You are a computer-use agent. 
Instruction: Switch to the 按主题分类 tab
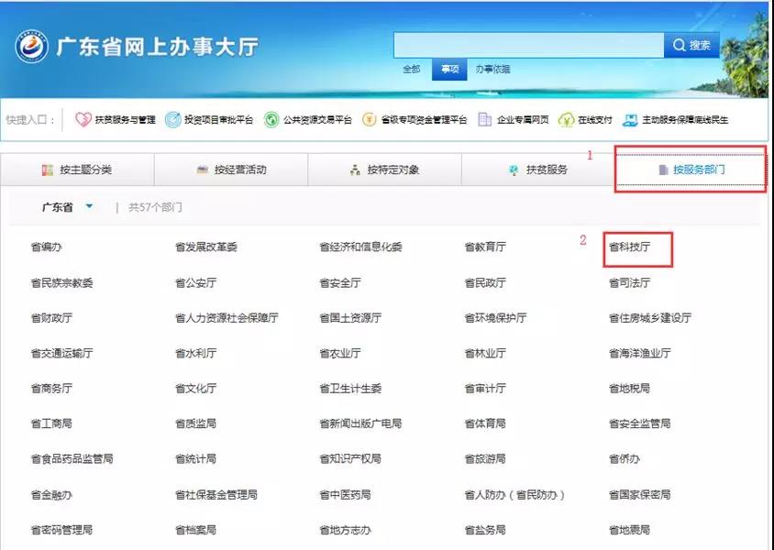pyautogui.click(x=77, y=170)
